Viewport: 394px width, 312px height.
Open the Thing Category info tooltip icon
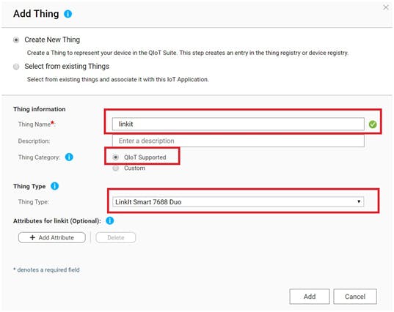point(69,157)
